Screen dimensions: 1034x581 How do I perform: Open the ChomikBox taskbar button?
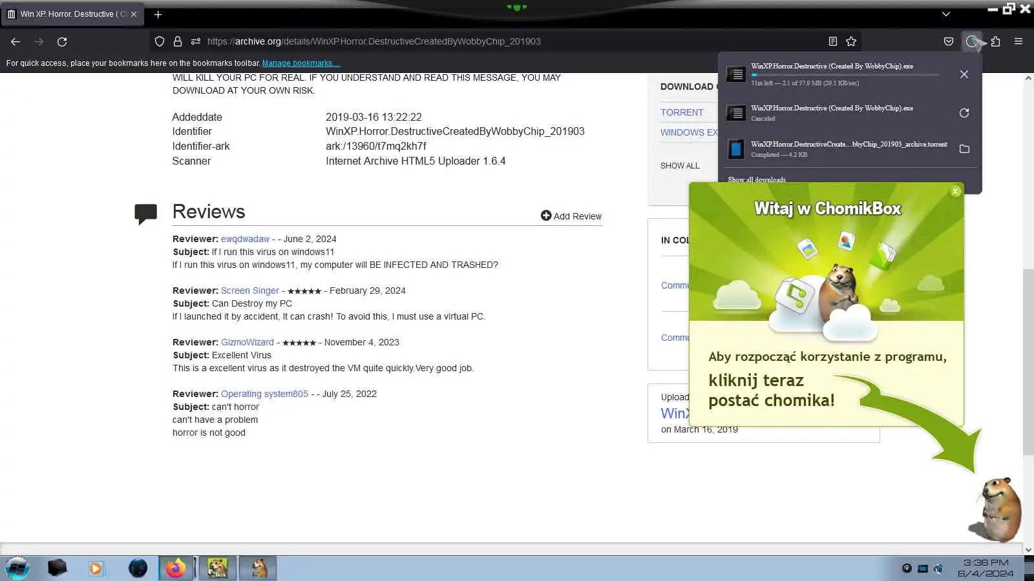tap(217, 568)
